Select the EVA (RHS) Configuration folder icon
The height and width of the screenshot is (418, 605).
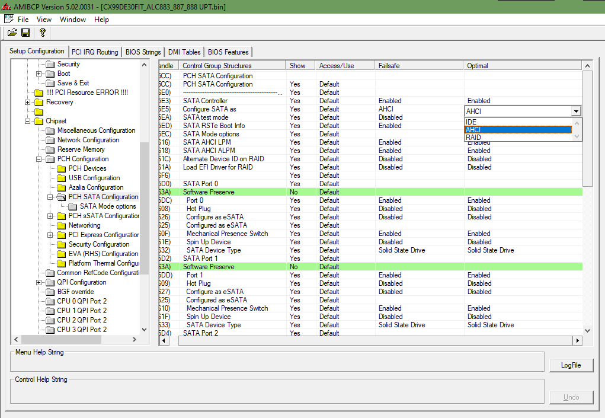coord(62,254)
